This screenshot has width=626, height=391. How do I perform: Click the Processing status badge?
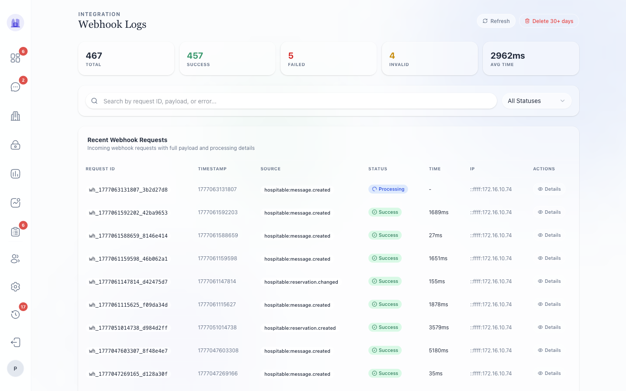pos(388,189)
